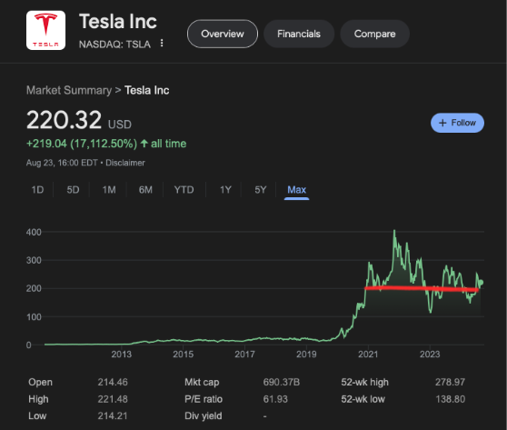
Task: Select the Max time range
Action: pyautogui.click(x=296, y=190)
